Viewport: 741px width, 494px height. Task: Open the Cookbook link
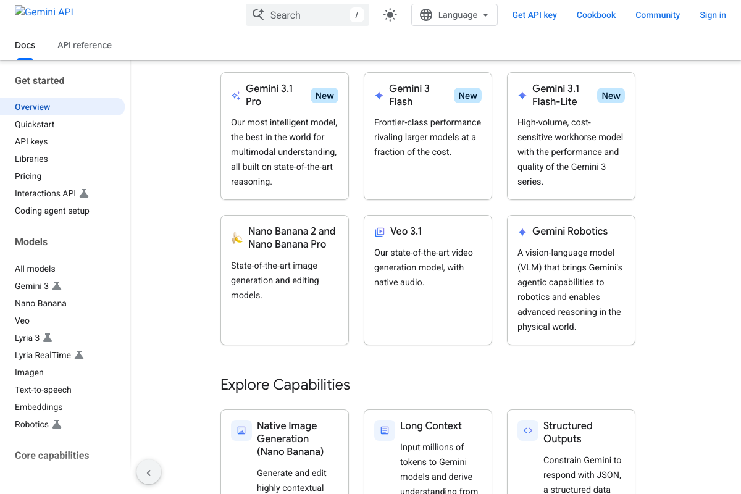tap(596, 15)
